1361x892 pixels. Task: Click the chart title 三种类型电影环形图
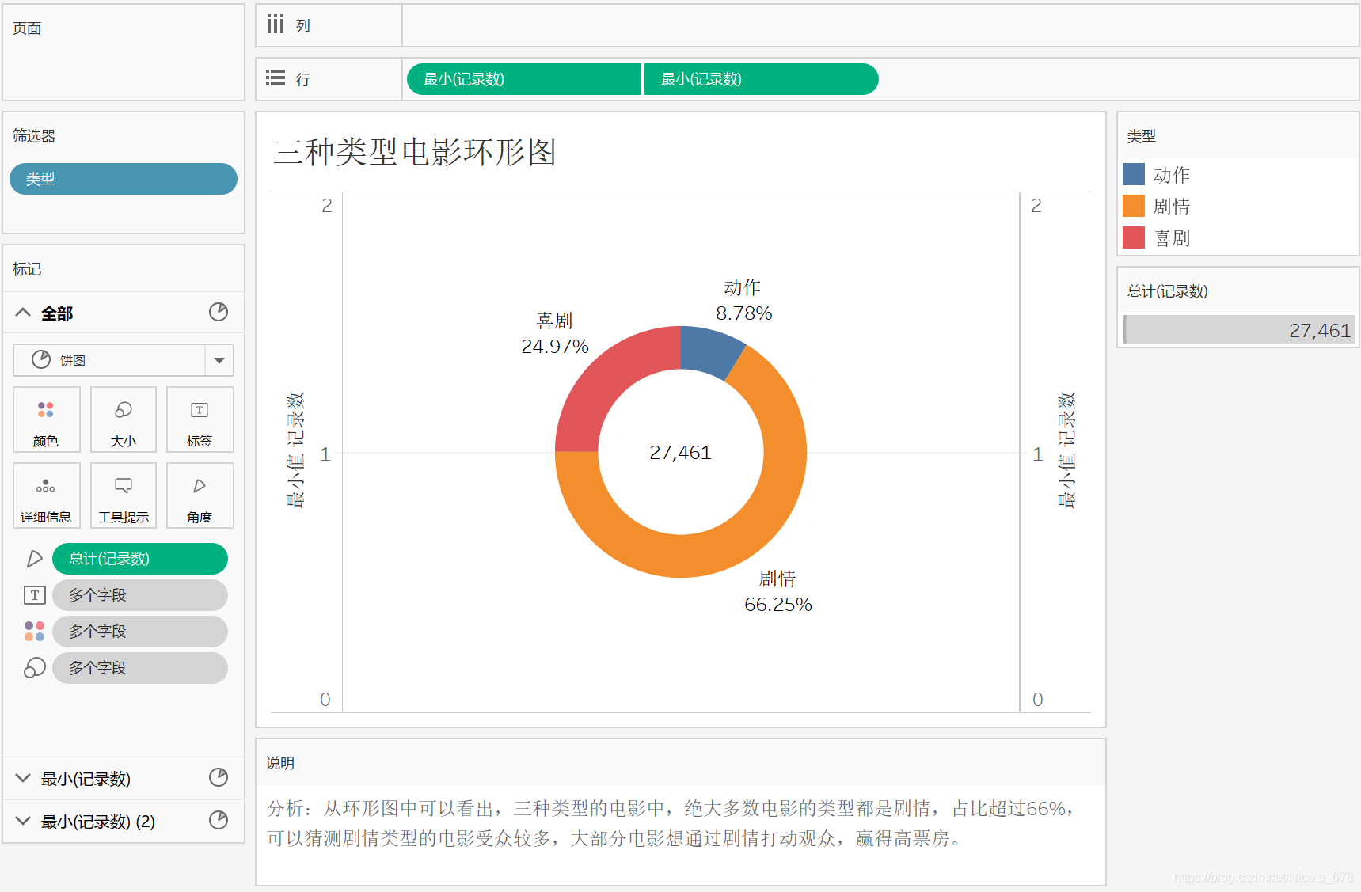pos(415,152)
